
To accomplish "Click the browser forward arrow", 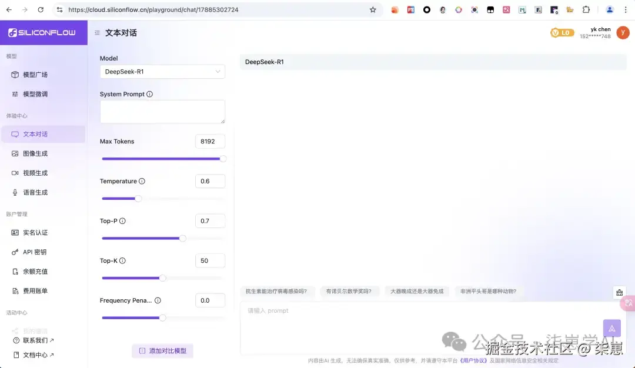I will 25,10.
